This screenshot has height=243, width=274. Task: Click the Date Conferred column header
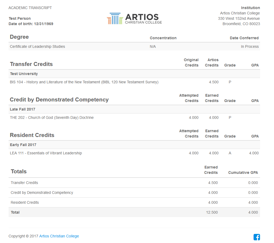point(244,38)
